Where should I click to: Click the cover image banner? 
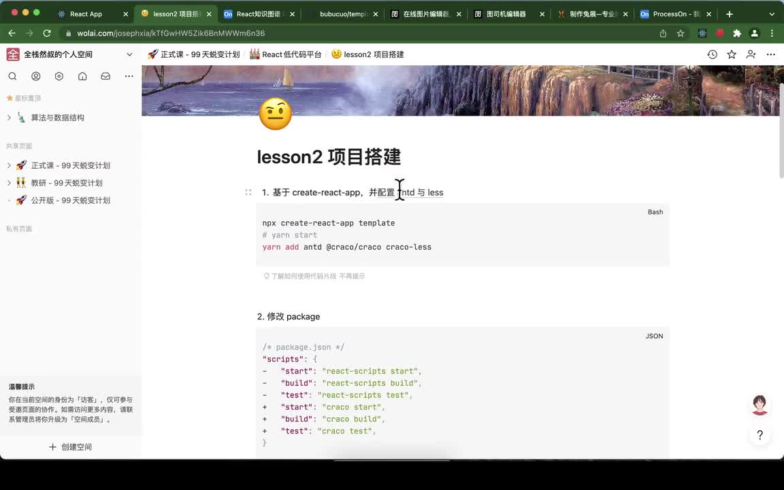[463, 90]
